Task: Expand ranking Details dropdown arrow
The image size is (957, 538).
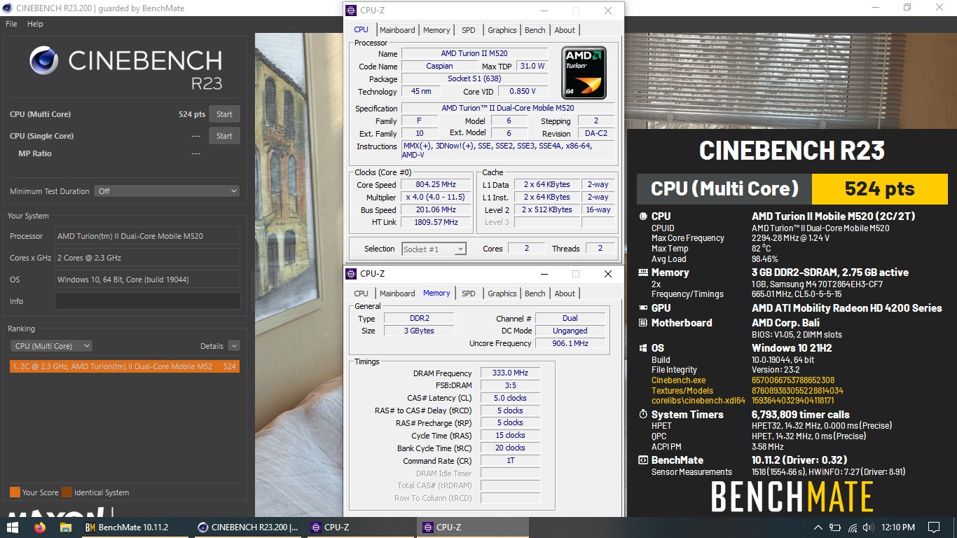Action: click(233, 346)
